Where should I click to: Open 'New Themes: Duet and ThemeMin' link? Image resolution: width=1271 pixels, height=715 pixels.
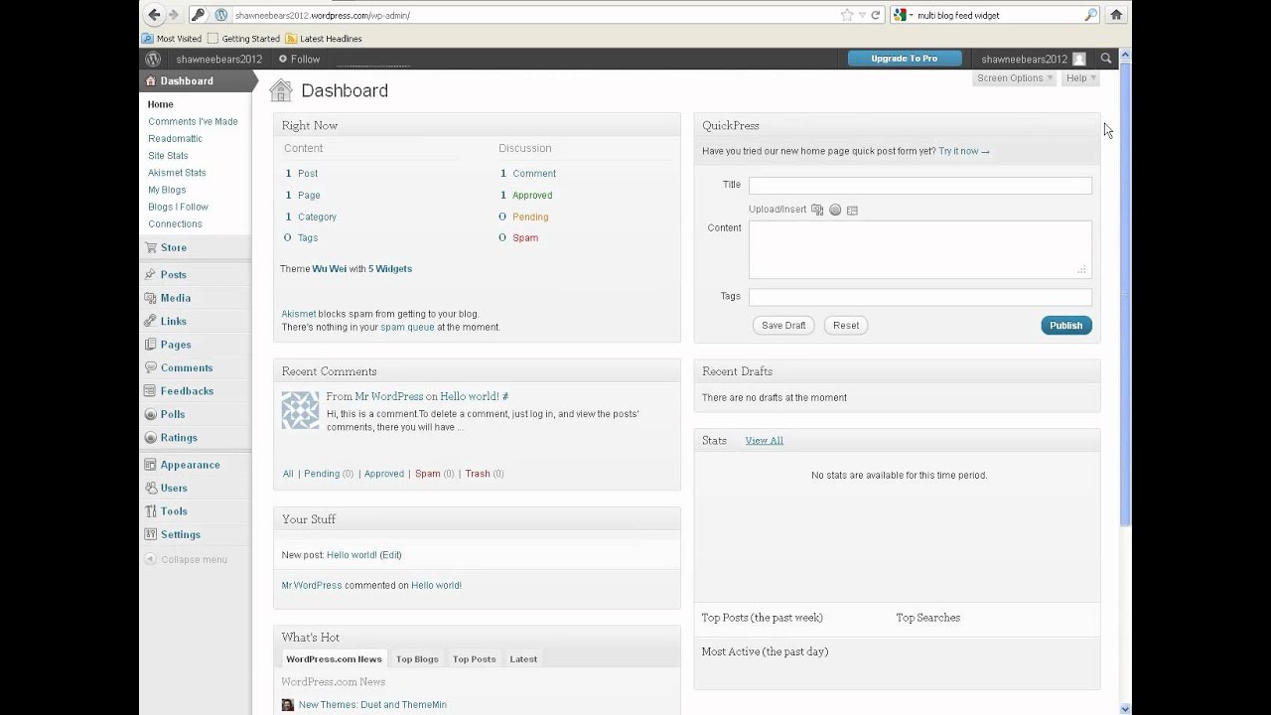click(x=372, y=705)
